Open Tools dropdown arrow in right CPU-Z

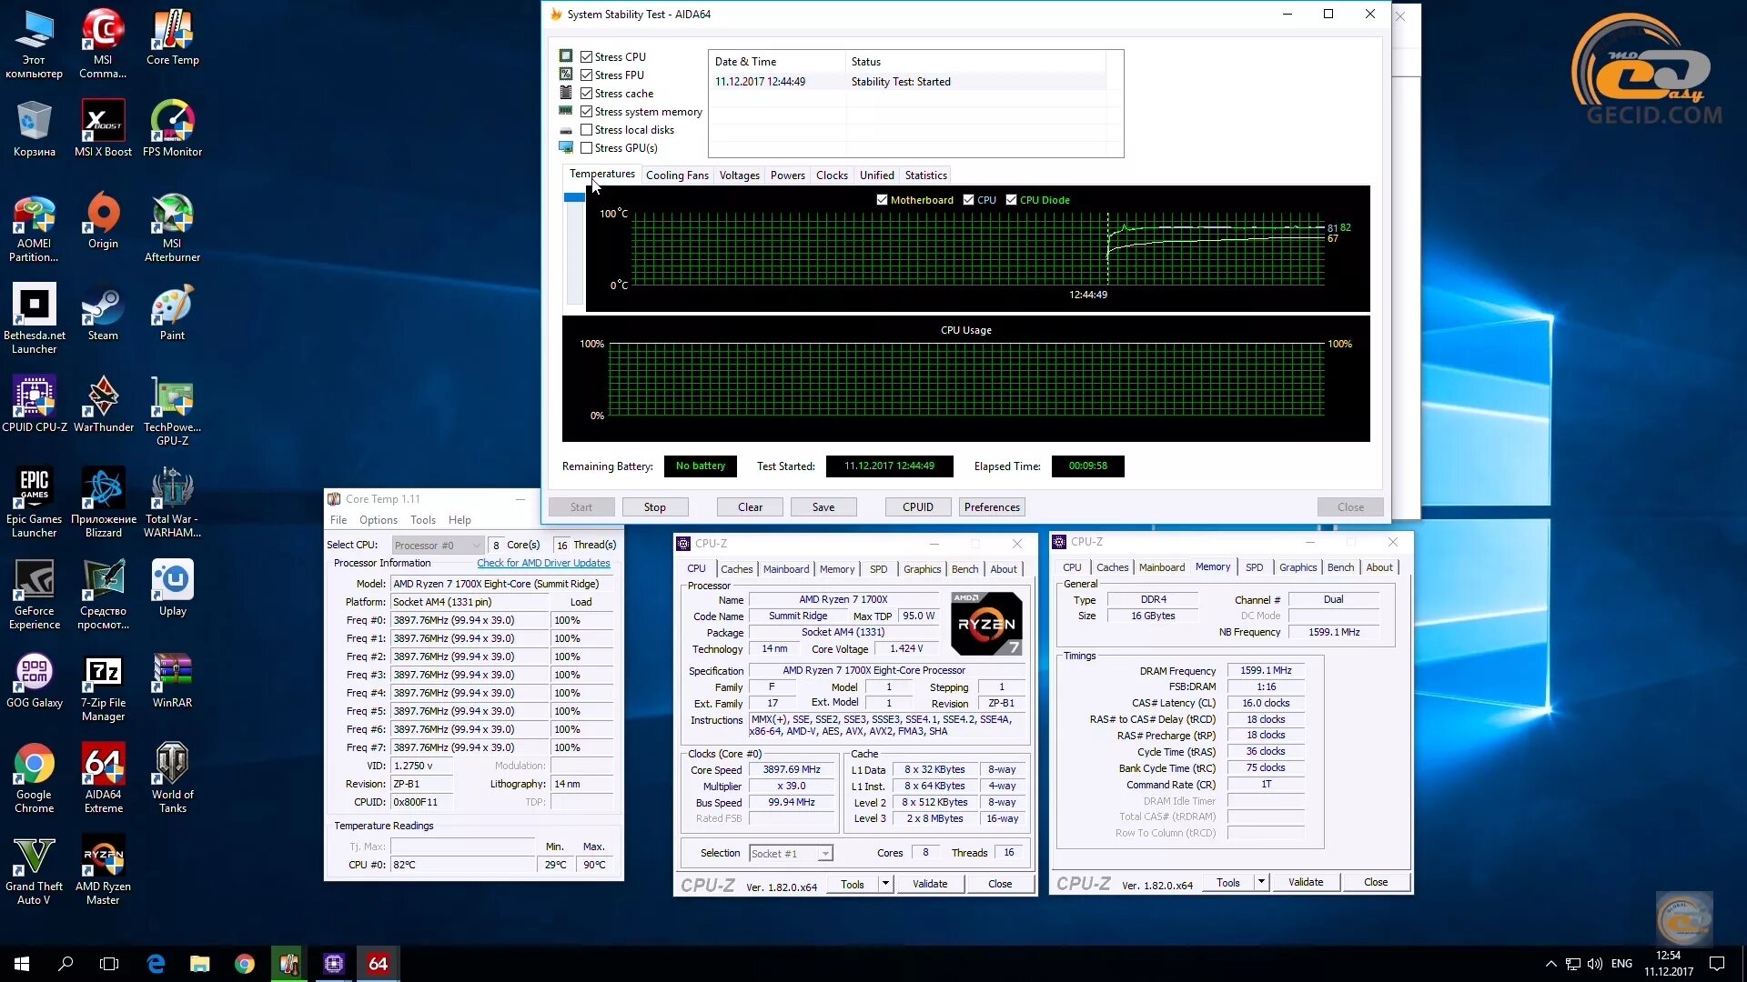tap(1260, 881)
